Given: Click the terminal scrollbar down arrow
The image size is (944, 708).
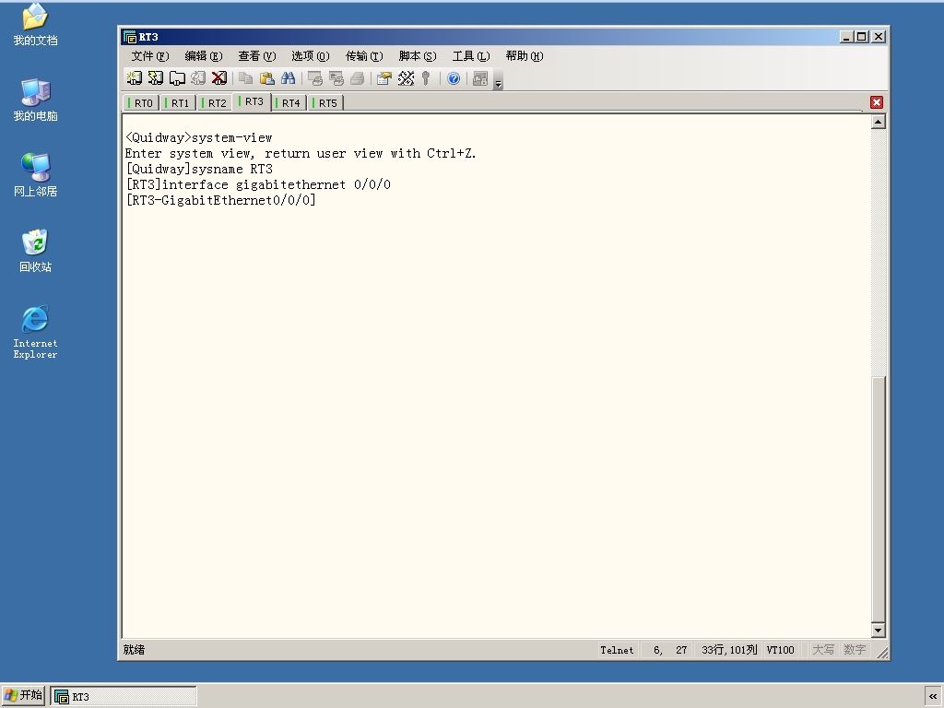Looking at the screenshot, I should click(x=879, y=631).
